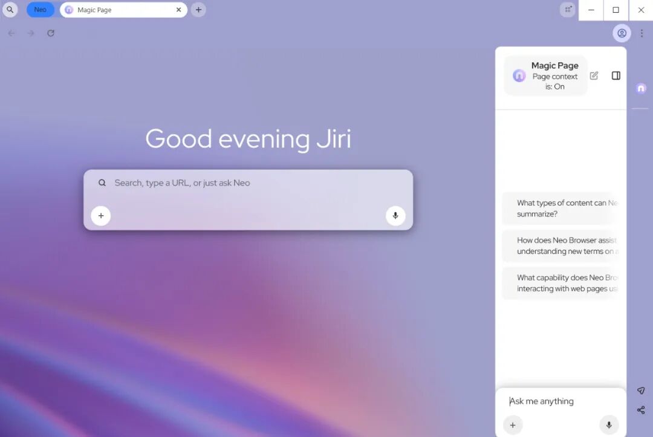Start voice search from main search box
The width and height of the screenshot is (653, 437).
coord(395,216)
